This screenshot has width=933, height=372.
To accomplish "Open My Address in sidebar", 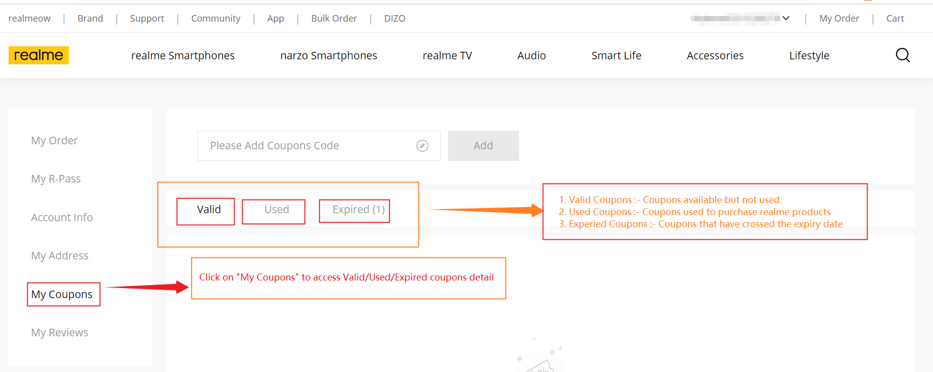I will point(60,256).
